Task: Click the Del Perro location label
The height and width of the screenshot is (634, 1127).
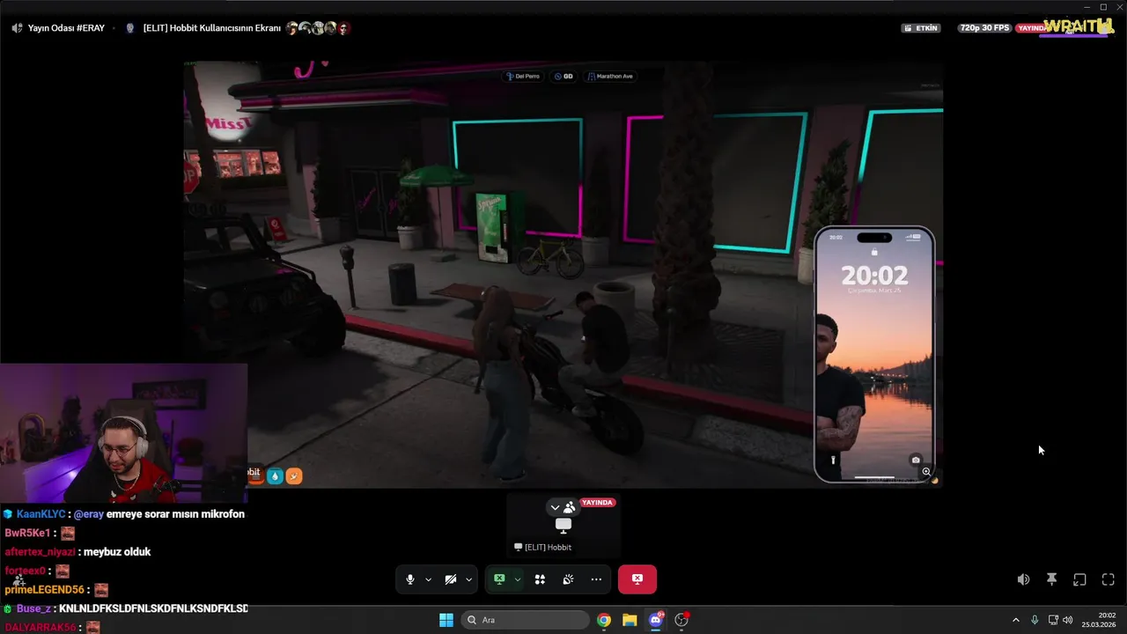Action: pos(522,77)
